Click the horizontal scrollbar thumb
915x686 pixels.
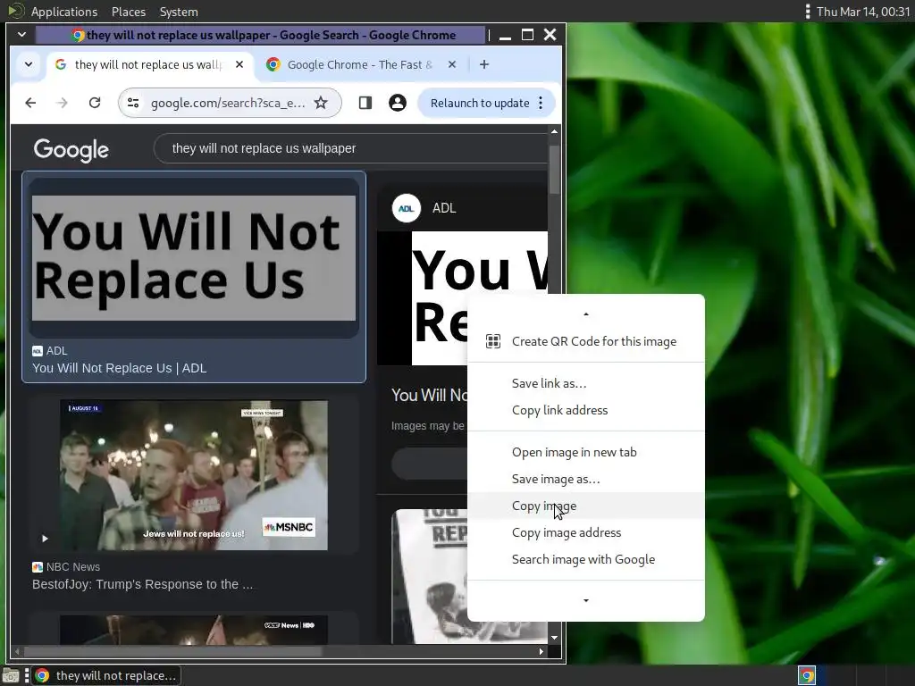(172, 651)
